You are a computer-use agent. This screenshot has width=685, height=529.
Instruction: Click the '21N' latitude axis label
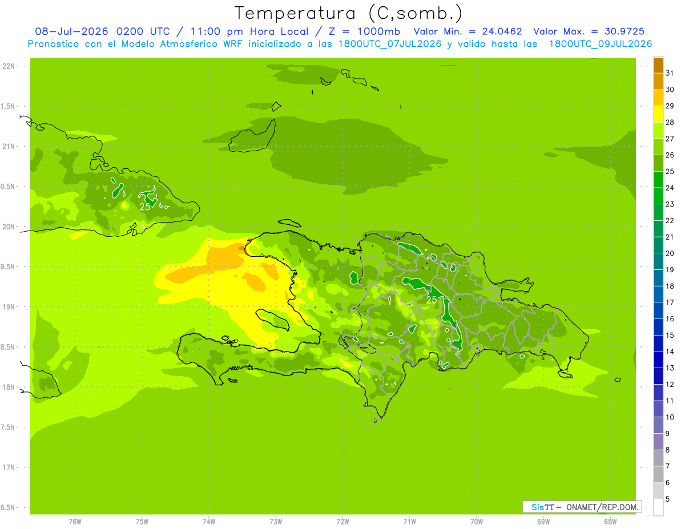tap(9, 147)
